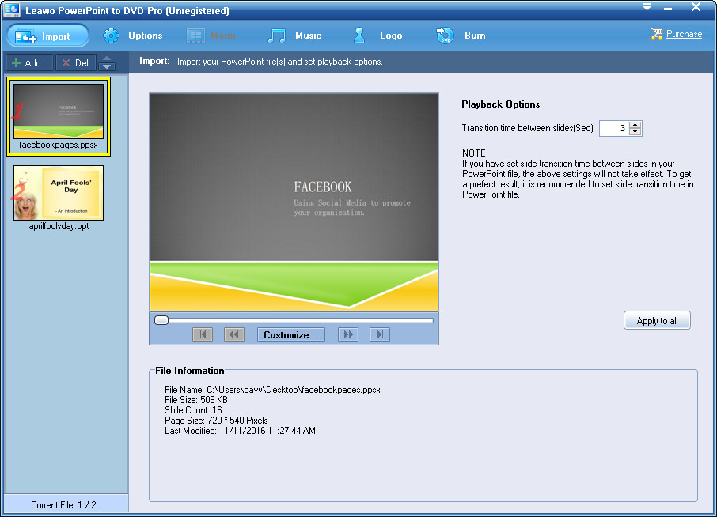The height and width of the screenshot is (517, 717).
Task: Switch to the Music tab
Action: 294,36
